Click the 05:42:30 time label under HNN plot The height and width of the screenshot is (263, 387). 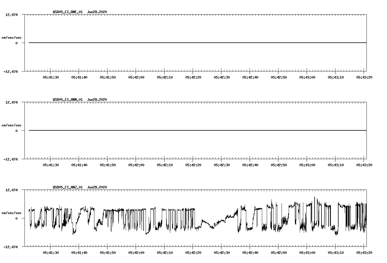(222, 165)
